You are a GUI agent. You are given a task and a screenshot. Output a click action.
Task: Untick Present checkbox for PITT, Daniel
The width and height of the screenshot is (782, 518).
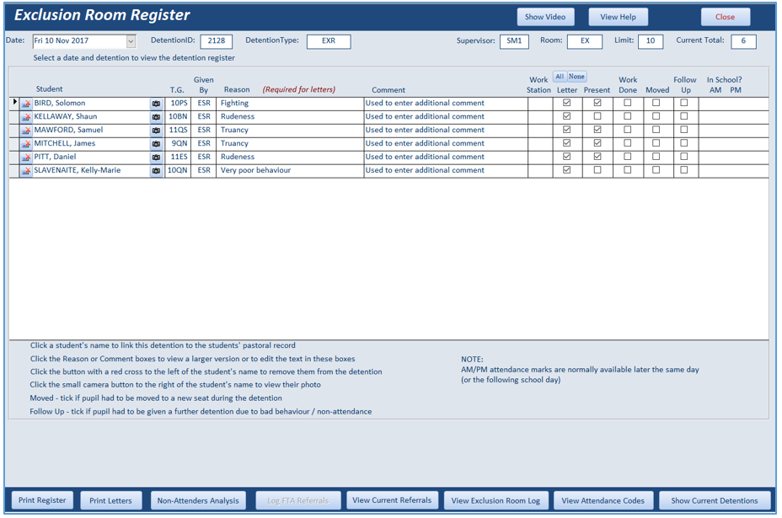click(597, 157)
